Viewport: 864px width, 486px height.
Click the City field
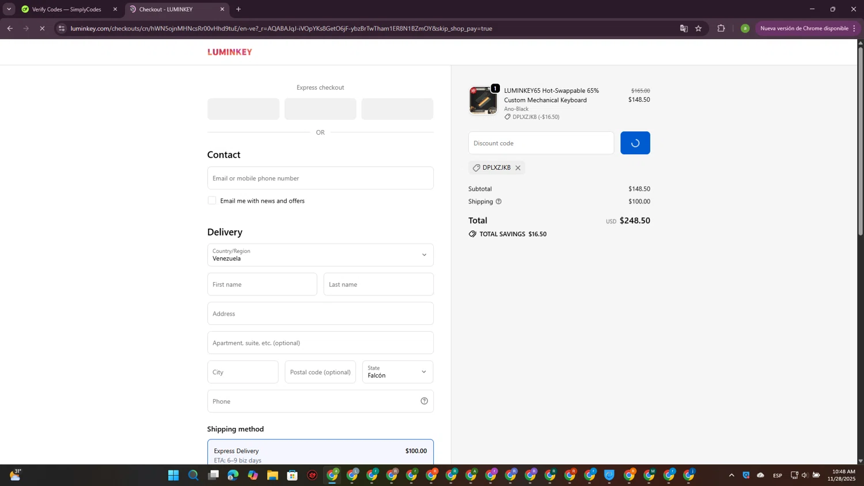(242, 372)
